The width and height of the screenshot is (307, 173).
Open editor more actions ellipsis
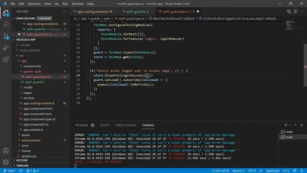pyautogui.click(x=302, y=12)
